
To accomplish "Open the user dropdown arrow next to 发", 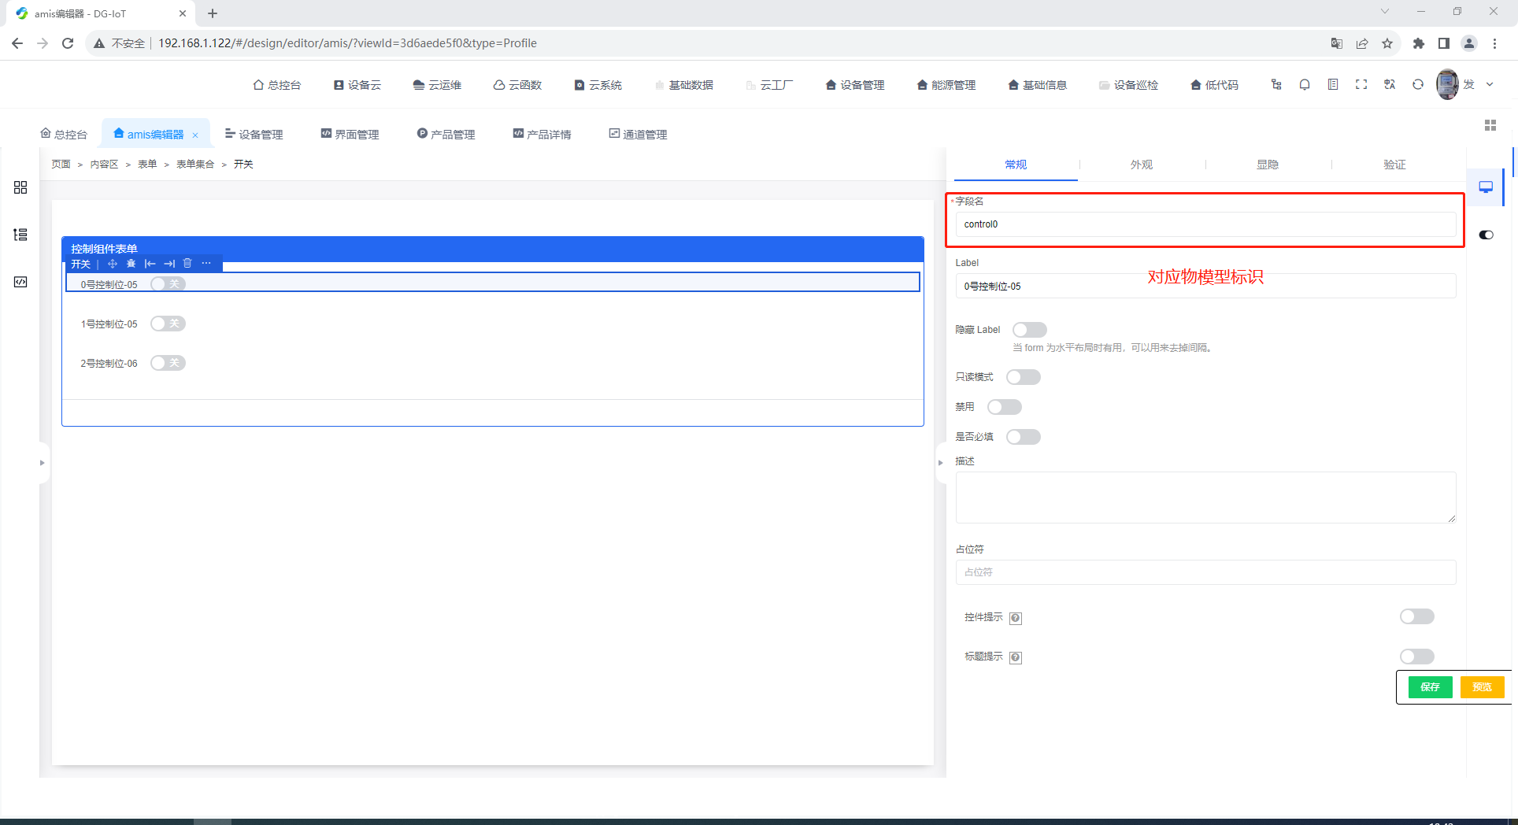I will click(x=1490, y=84).
